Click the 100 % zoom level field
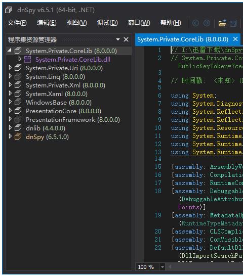Screen dimensions: 243x276 pyautogui.click(x=147, y=267)
